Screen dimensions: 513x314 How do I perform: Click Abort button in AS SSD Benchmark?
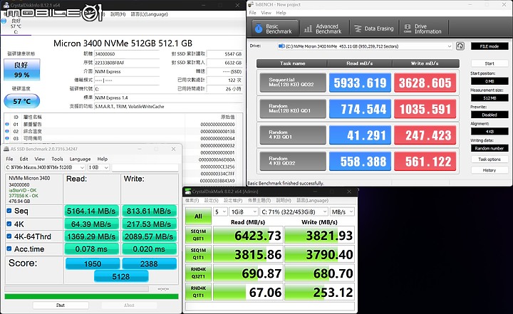pos(129,305)
